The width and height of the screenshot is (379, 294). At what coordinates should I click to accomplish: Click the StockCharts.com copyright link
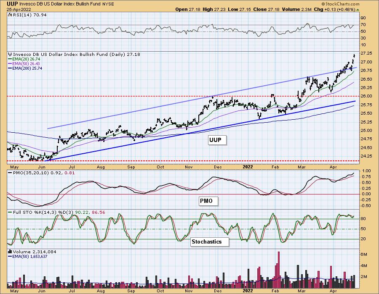click(x=340, y=4)
